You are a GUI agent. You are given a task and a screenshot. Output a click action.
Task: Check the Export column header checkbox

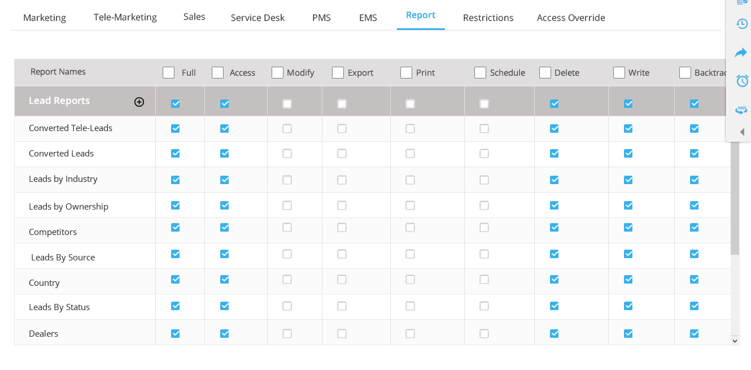(x=338, y=72)
